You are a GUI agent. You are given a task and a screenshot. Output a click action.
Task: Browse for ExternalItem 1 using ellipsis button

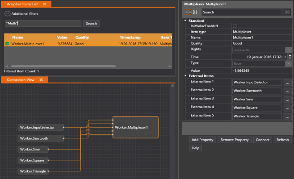pyautogui.click(x=288, y=83)
